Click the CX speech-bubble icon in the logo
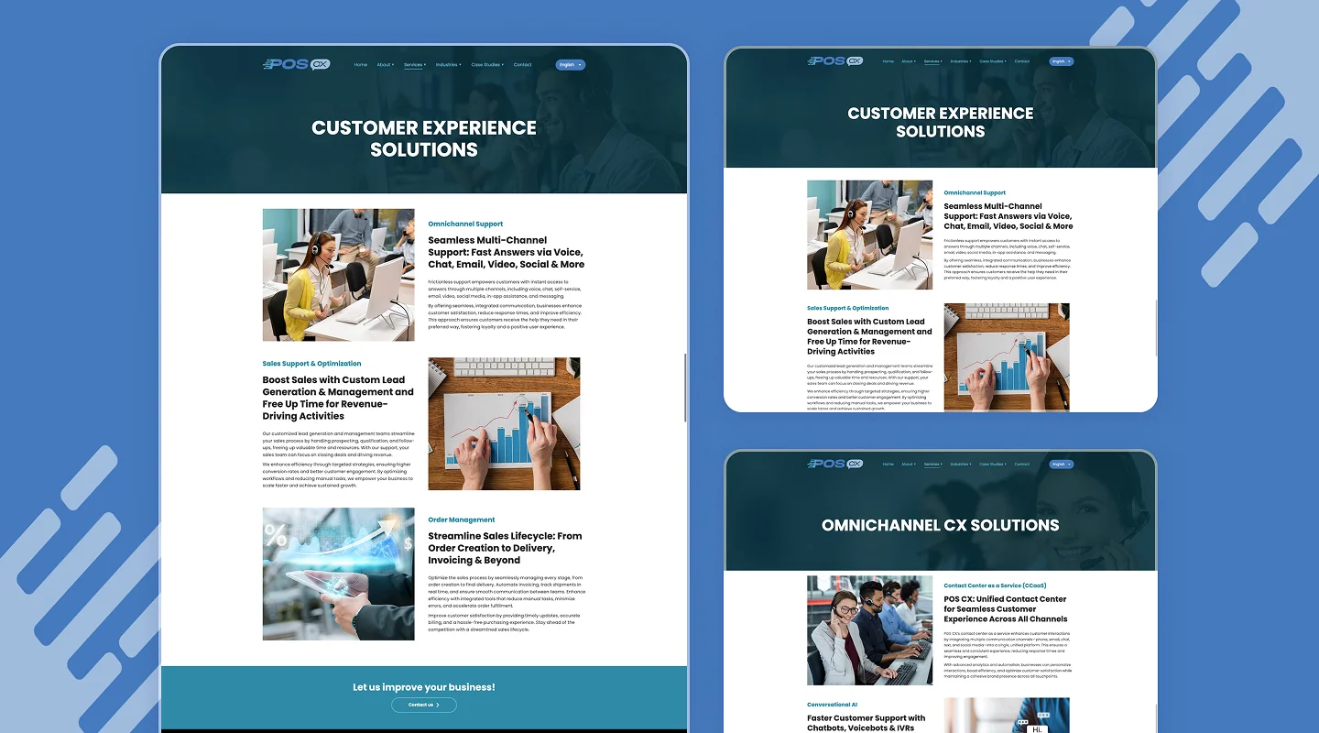Viewport: 1319px width, 733px height. 320,63
